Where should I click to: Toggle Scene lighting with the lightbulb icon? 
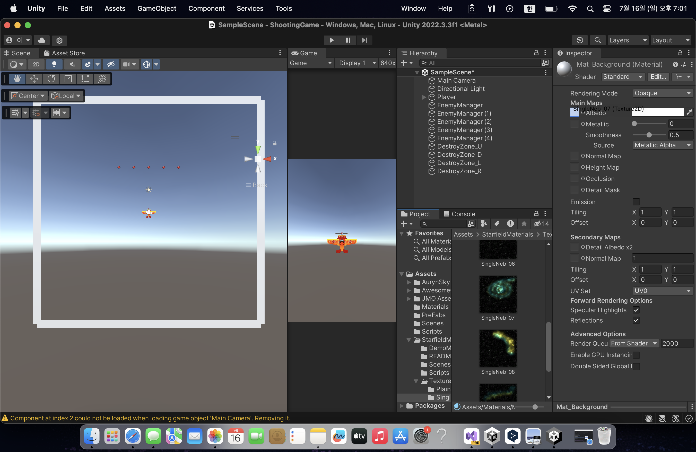point(54,64)
